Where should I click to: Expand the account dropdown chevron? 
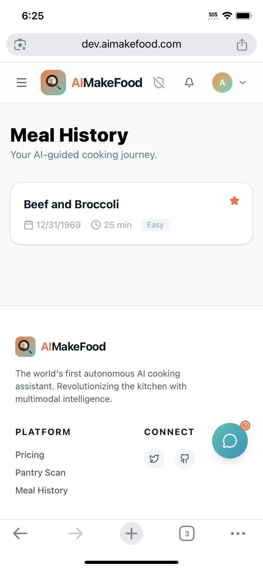[243, 83]
